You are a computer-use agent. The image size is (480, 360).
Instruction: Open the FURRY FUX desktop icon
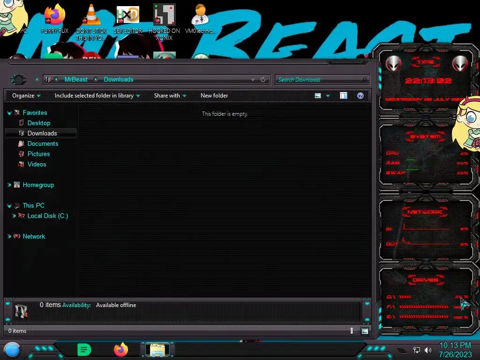[54, 18]
